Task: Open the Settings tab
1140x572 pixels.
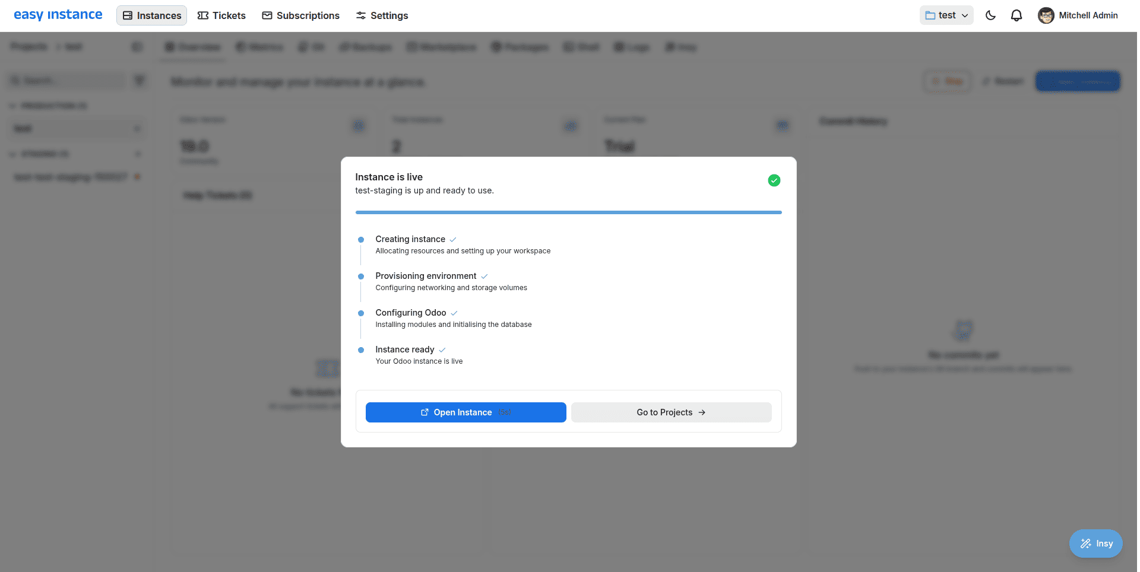Action: pos(382,15)
